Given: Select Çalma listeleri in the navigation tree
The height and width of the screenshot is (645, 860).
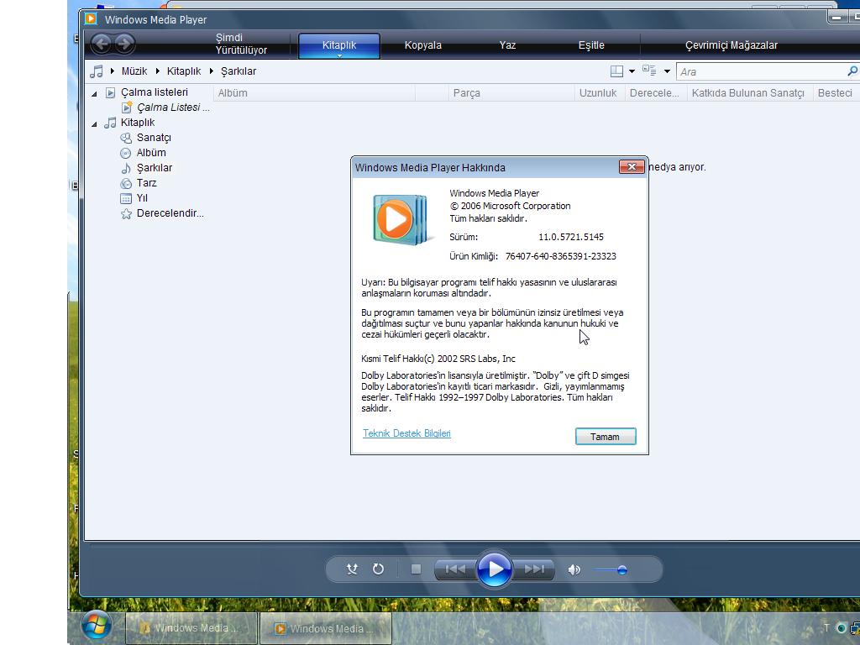Looking at the screenshot, I should click(x=155, y=92).
